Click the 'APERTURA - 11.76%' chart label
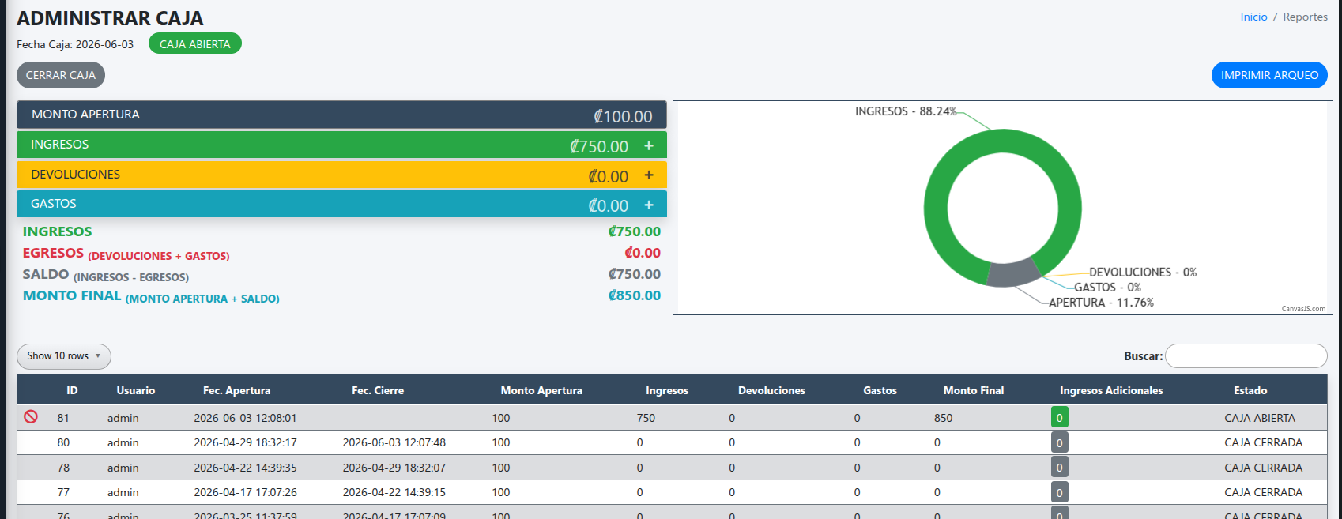This screenshot has width=1342, height=519. pos(1101,303)
